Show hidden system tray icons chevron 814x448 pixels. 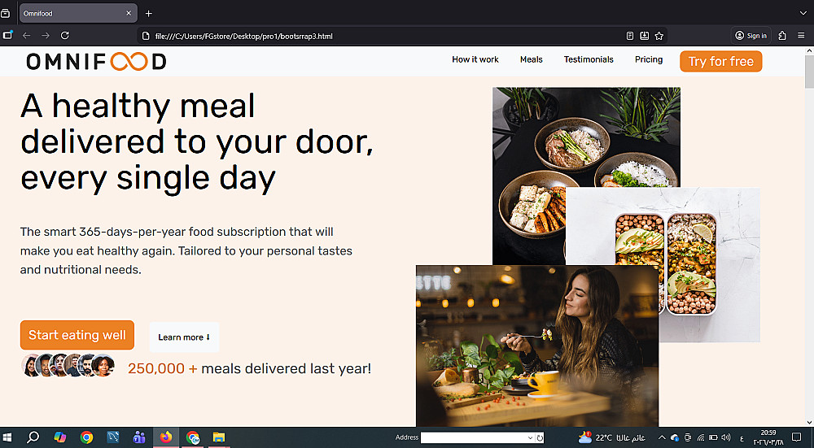tap(662, 437)
